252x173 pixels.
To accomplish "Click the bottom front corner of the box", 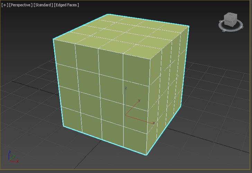I will 147,155.
